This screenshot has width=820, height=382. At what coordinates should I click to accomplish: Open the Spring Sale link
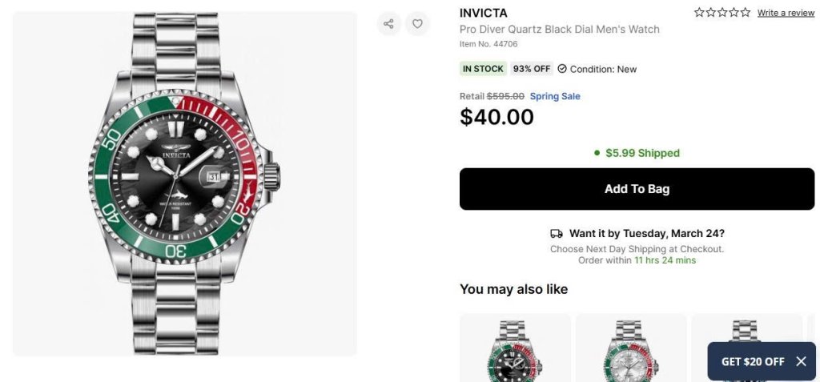555,96
